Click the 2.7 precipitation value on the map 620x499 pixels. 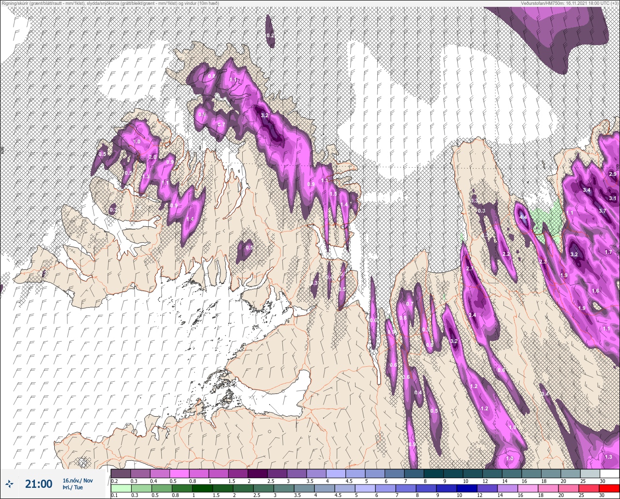[469, 269]
